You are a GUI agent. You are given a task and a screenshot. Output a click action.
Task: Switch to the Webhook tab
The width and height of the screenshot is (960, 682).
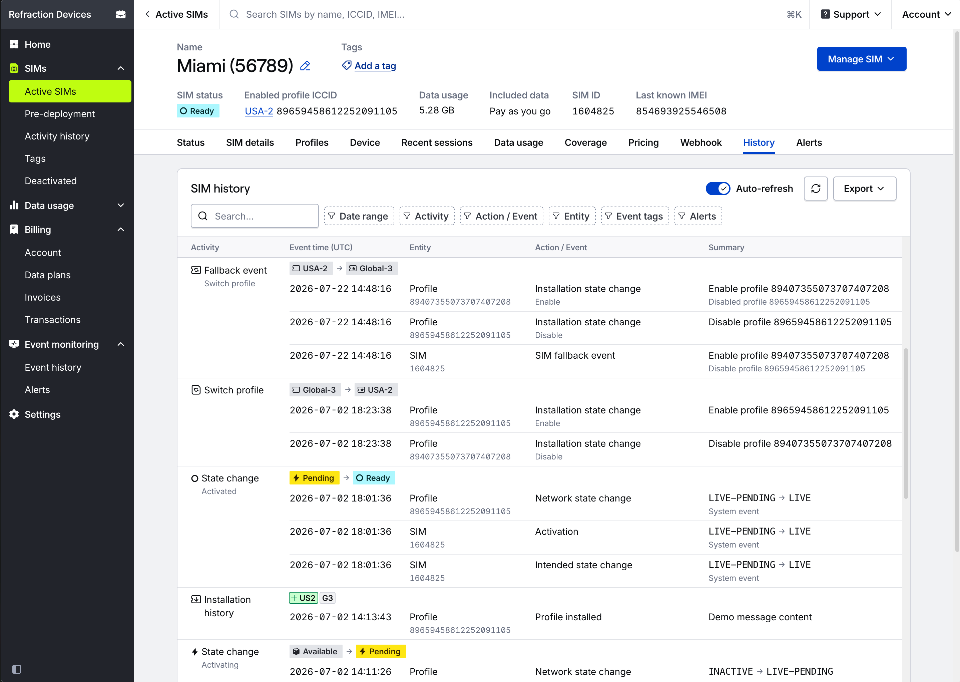(700, 142)
